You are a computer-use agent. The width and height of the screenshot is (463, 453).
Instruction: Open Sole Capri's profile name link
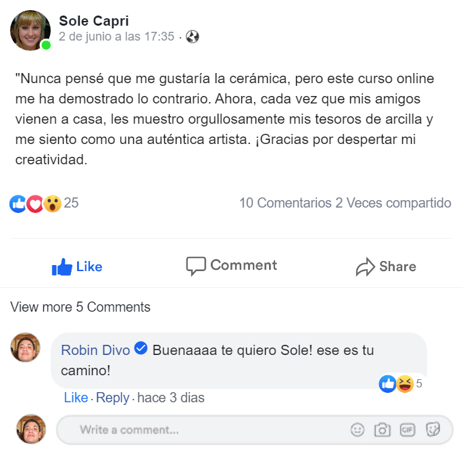coord(93,20)
